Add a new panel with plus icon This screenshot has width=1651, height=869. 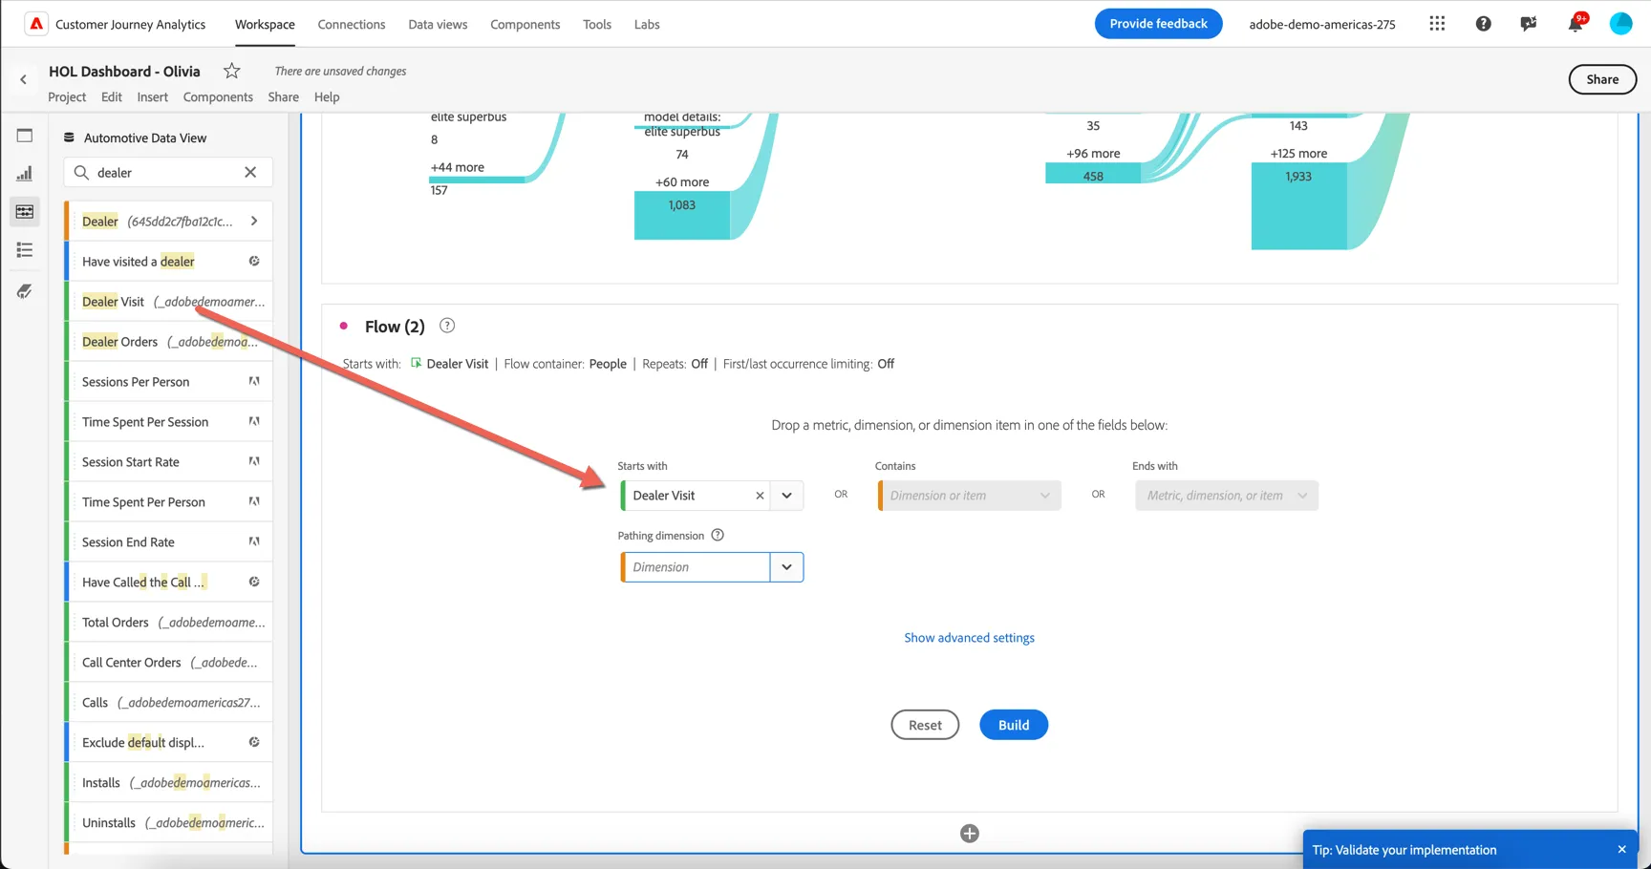pos(969,834)
